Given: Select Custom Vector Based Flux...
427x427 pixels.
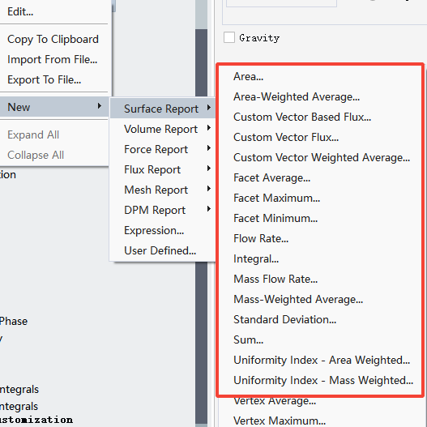Looking at the screenshot, I should (x=302, y=117).
